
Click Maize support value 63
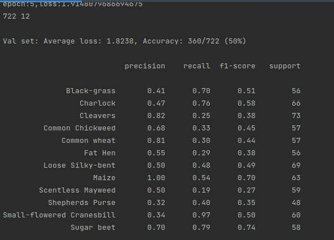(x=296, y=178)
